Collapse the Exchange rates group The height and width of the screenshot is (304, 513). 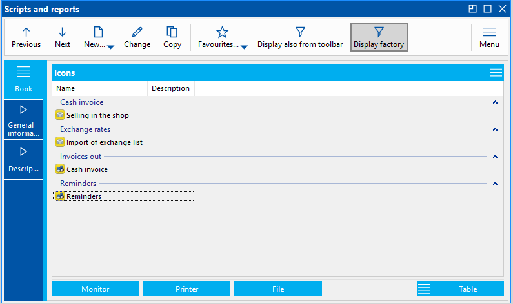coord(495,129)
